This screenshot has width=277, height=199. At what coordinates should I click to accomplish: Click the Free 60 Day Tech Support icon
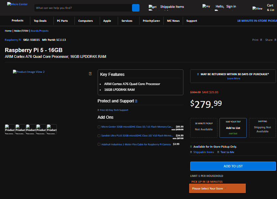[x=98, y=110]
